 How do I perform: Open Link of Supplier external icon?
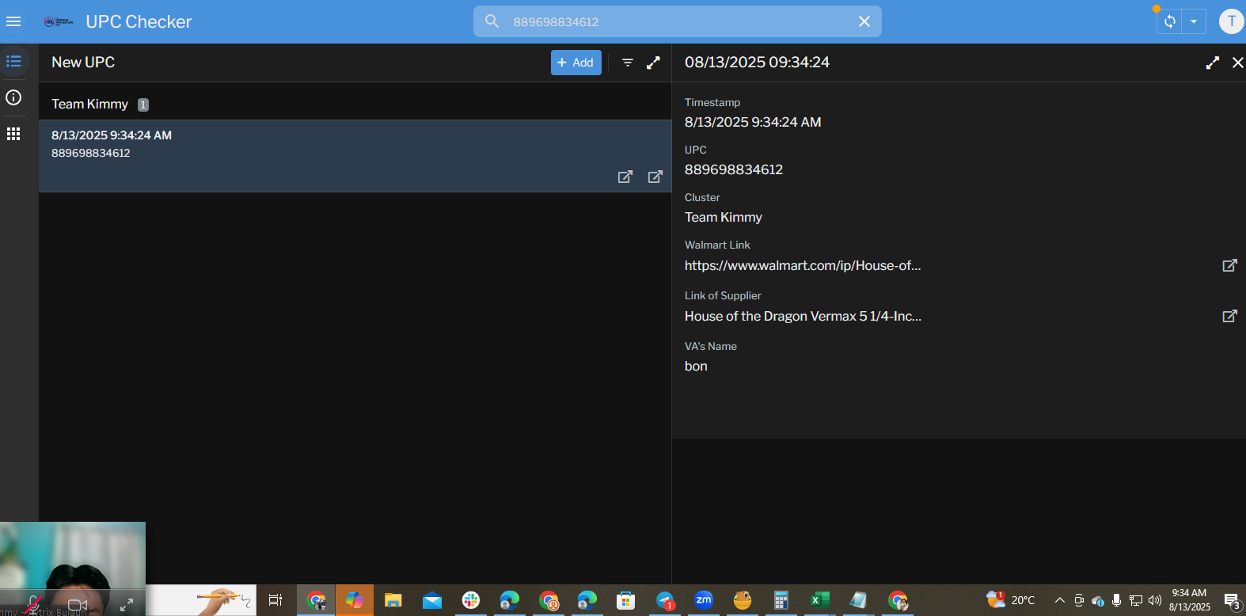click(x=1229, y=316)
